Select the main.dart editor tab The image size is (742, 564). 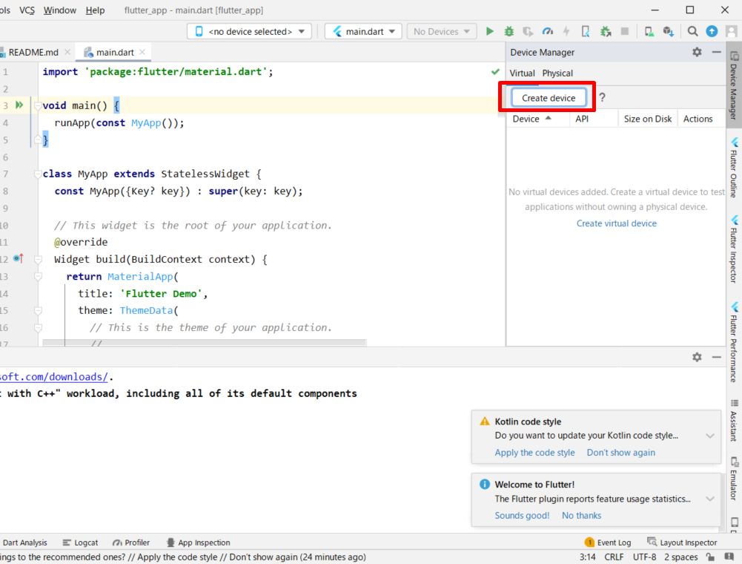tap(115, 52)
